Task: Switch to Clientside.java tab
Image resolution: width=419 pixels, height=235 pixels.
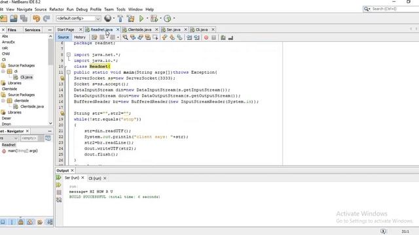Action: coord(139,29)
